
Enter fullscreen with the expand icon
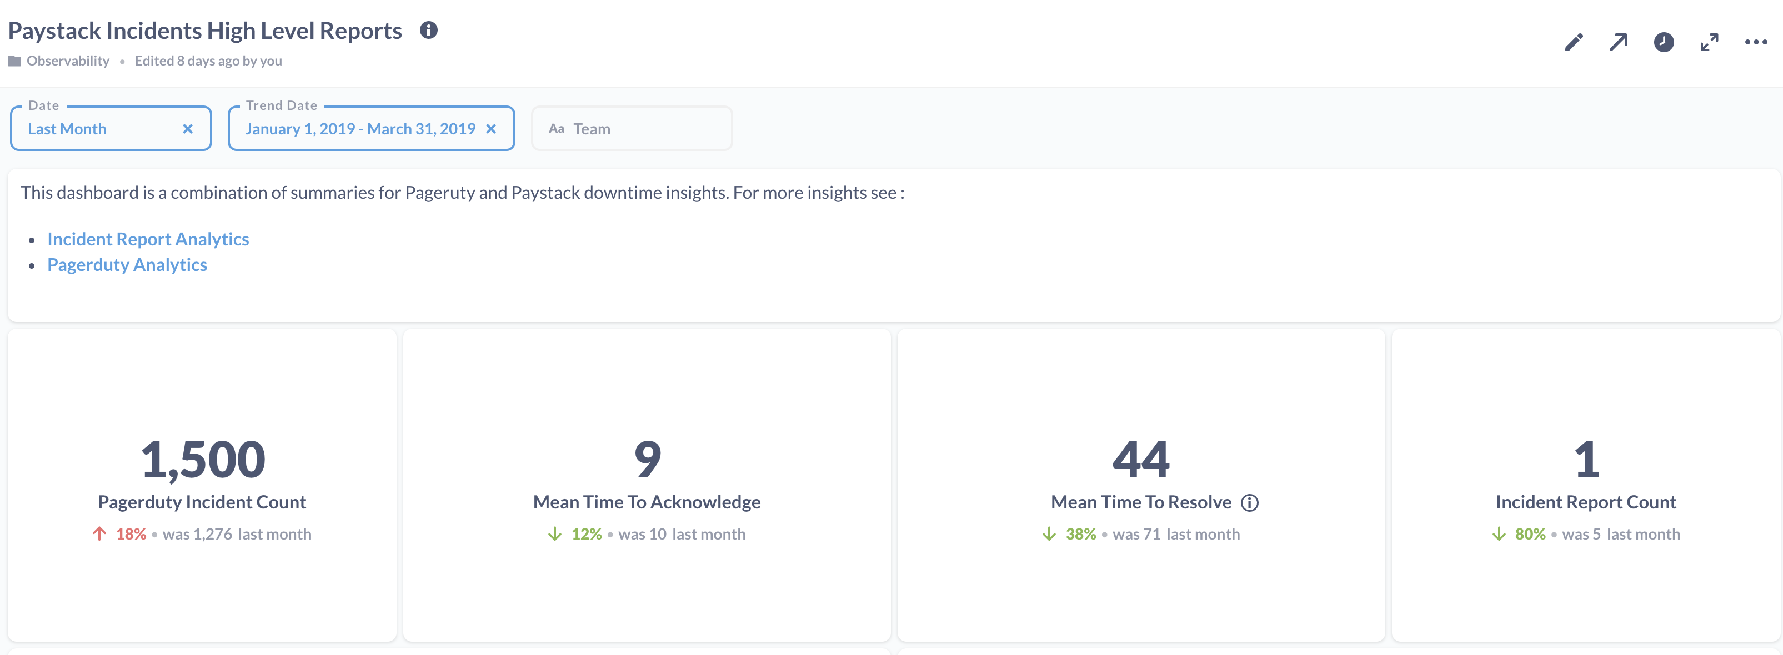click(1710, 42)
